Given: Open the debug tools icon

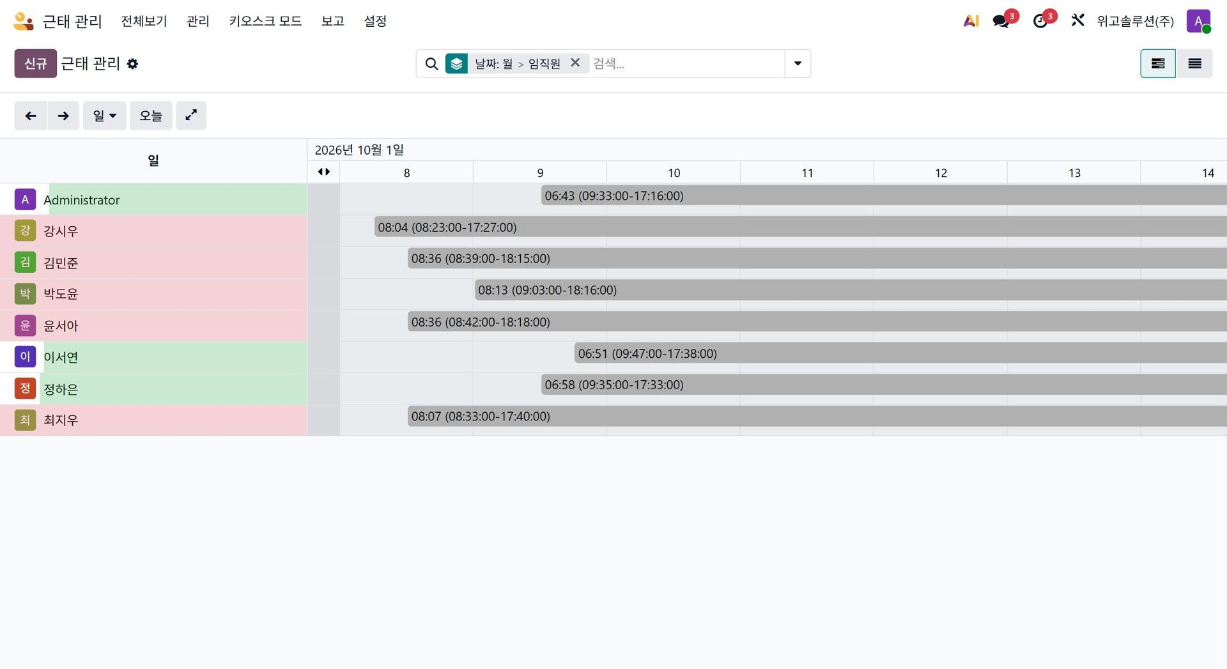Looking at the screenshot, I should click(1077, 20).
